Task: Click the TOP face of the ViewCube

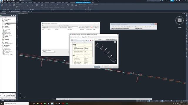Action: [x=179, y=20]
